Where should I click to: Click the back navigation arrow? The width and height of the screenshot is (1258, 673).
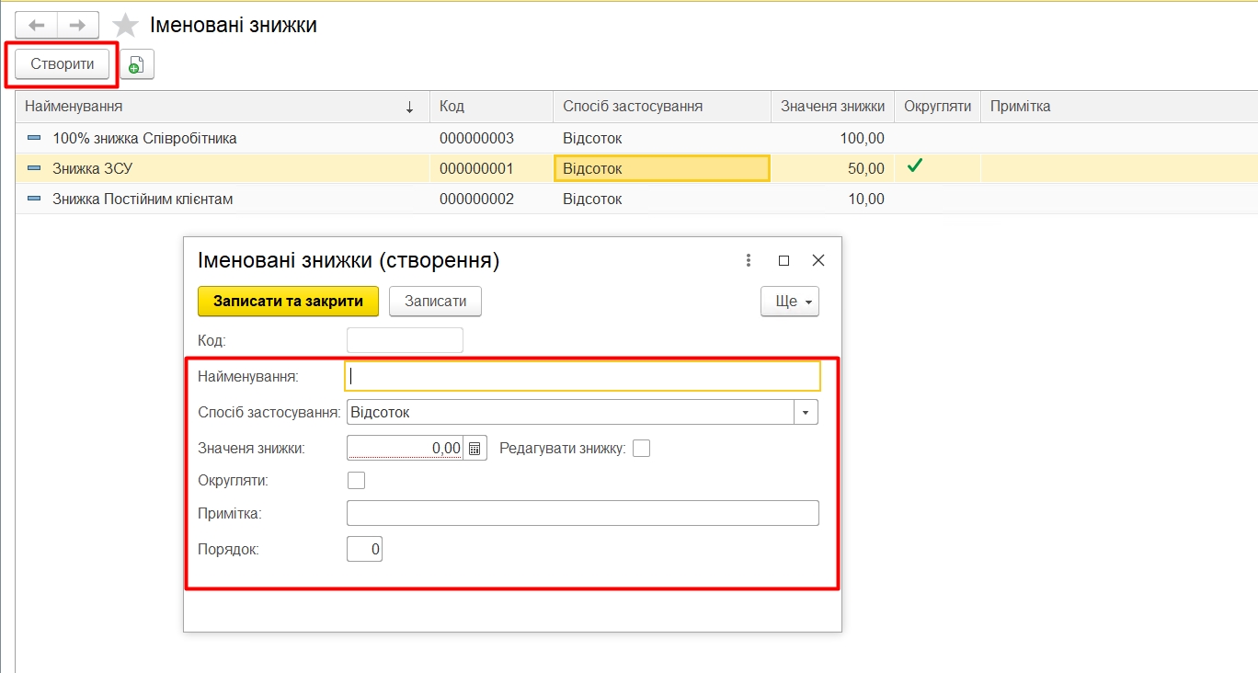tap(37, 25)
